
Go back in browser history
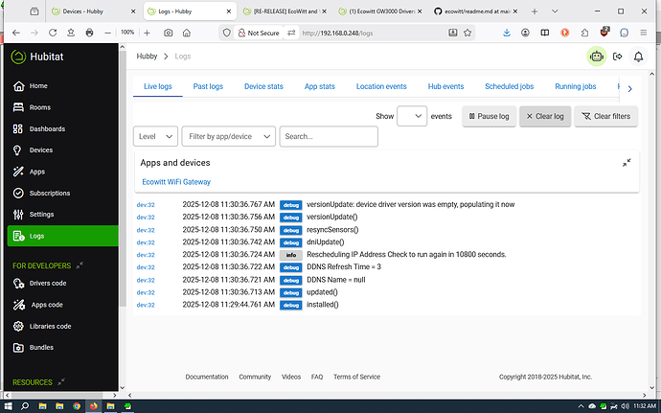tap(16, 33)
